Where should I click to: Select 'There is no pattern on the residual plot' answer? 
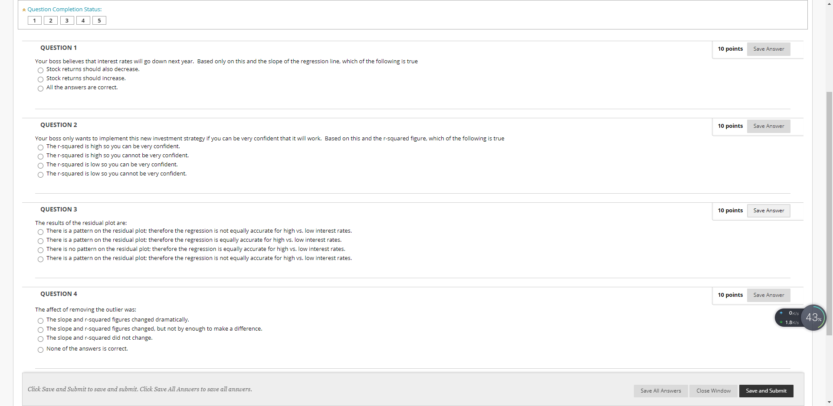(x=40, y=250)
